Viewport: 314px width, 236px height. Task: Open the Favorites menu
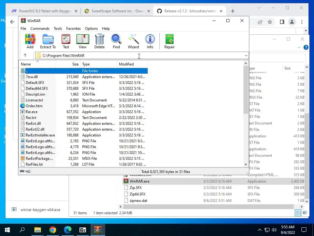tap(73, 29)
